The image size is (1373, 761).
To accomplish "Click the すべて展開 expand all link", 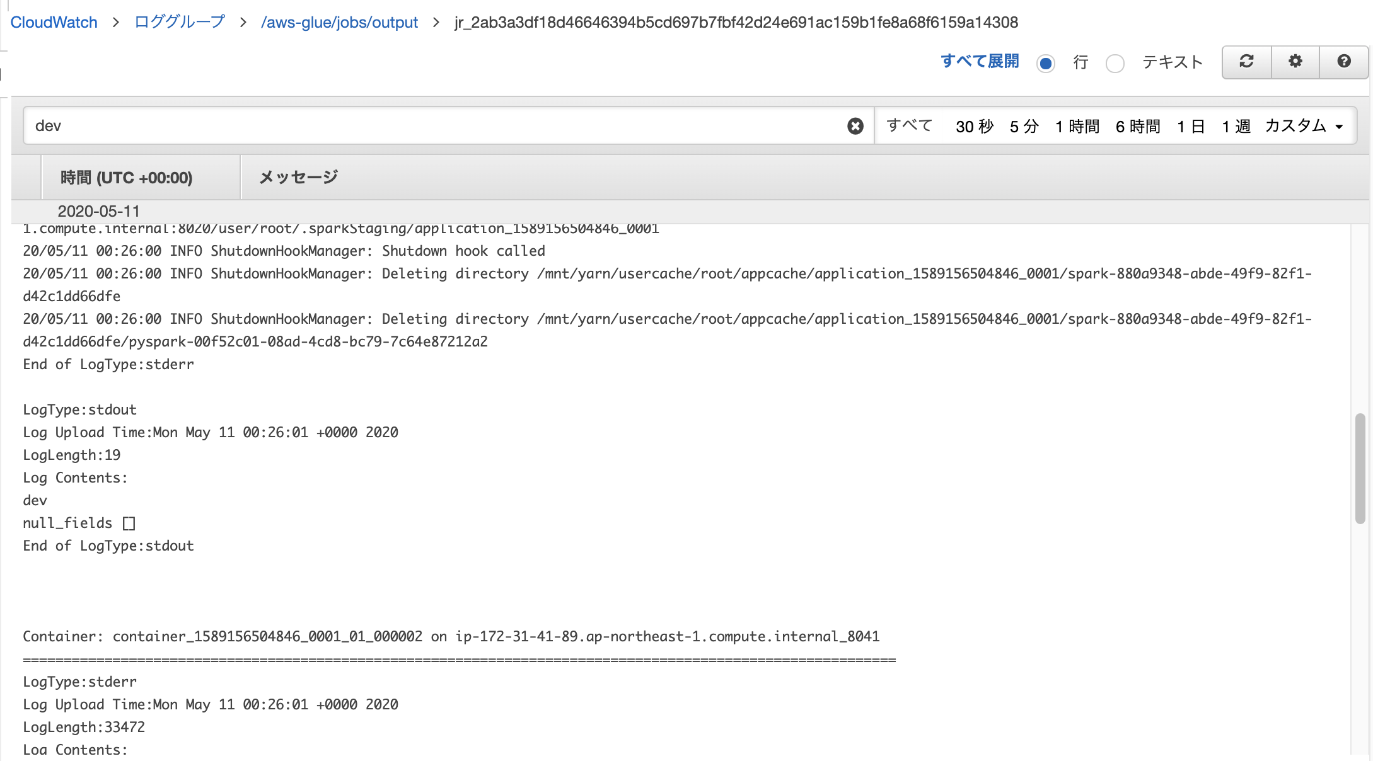I will pyautogui.click(x=980, y=61).
